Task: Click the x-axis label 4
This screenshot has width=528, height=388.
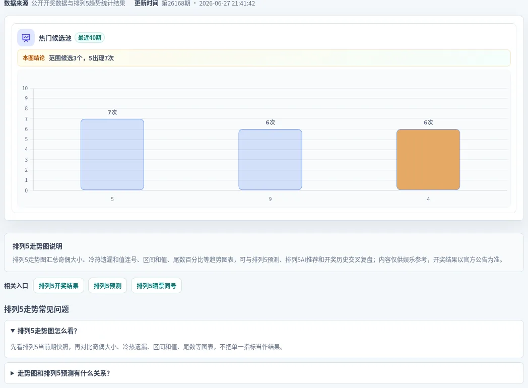Action: click(428, 199)
